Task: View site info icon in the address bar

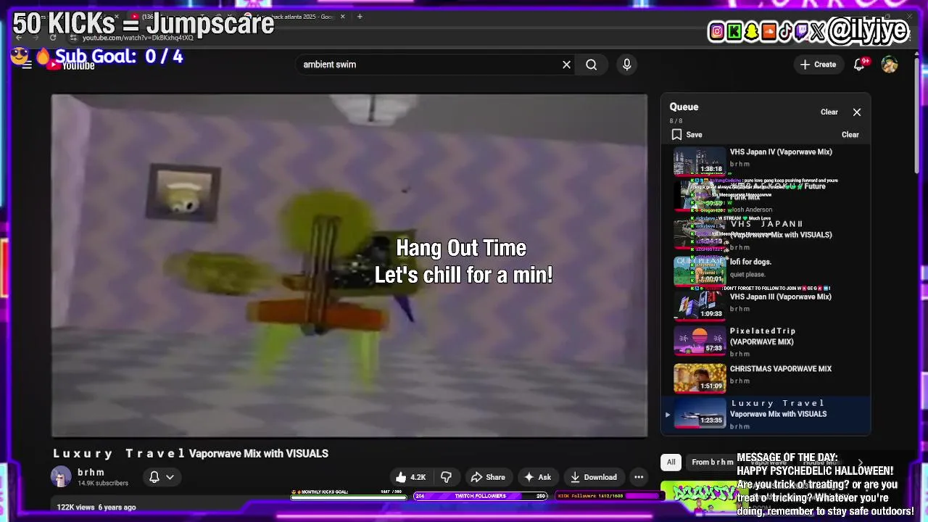Action: pos(73,38)
